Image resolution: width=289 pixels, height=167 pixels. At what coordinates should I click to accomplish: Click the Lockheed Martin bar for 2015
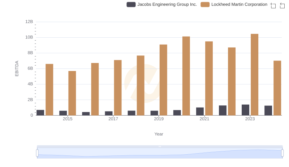pyautogui.click(x=72, y=93)
